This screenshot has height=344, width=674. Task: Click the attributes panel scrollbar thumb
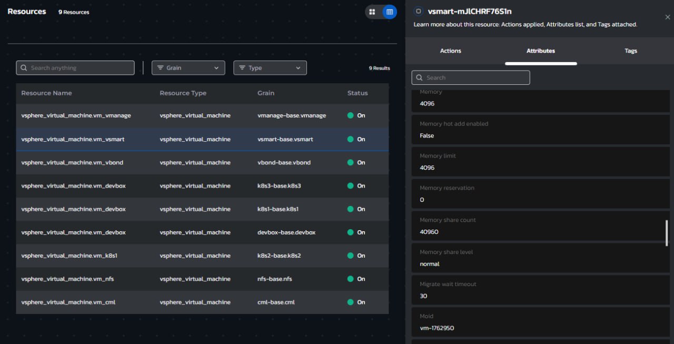[667, 232]
